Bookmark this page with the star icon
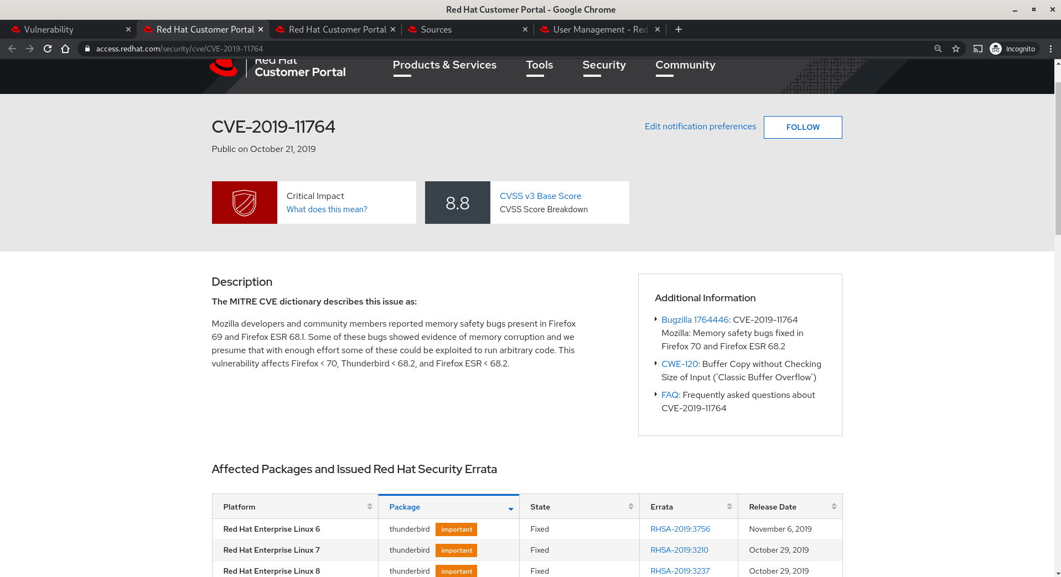Viewport: 1061px width, 577px height. click(956, 49)
